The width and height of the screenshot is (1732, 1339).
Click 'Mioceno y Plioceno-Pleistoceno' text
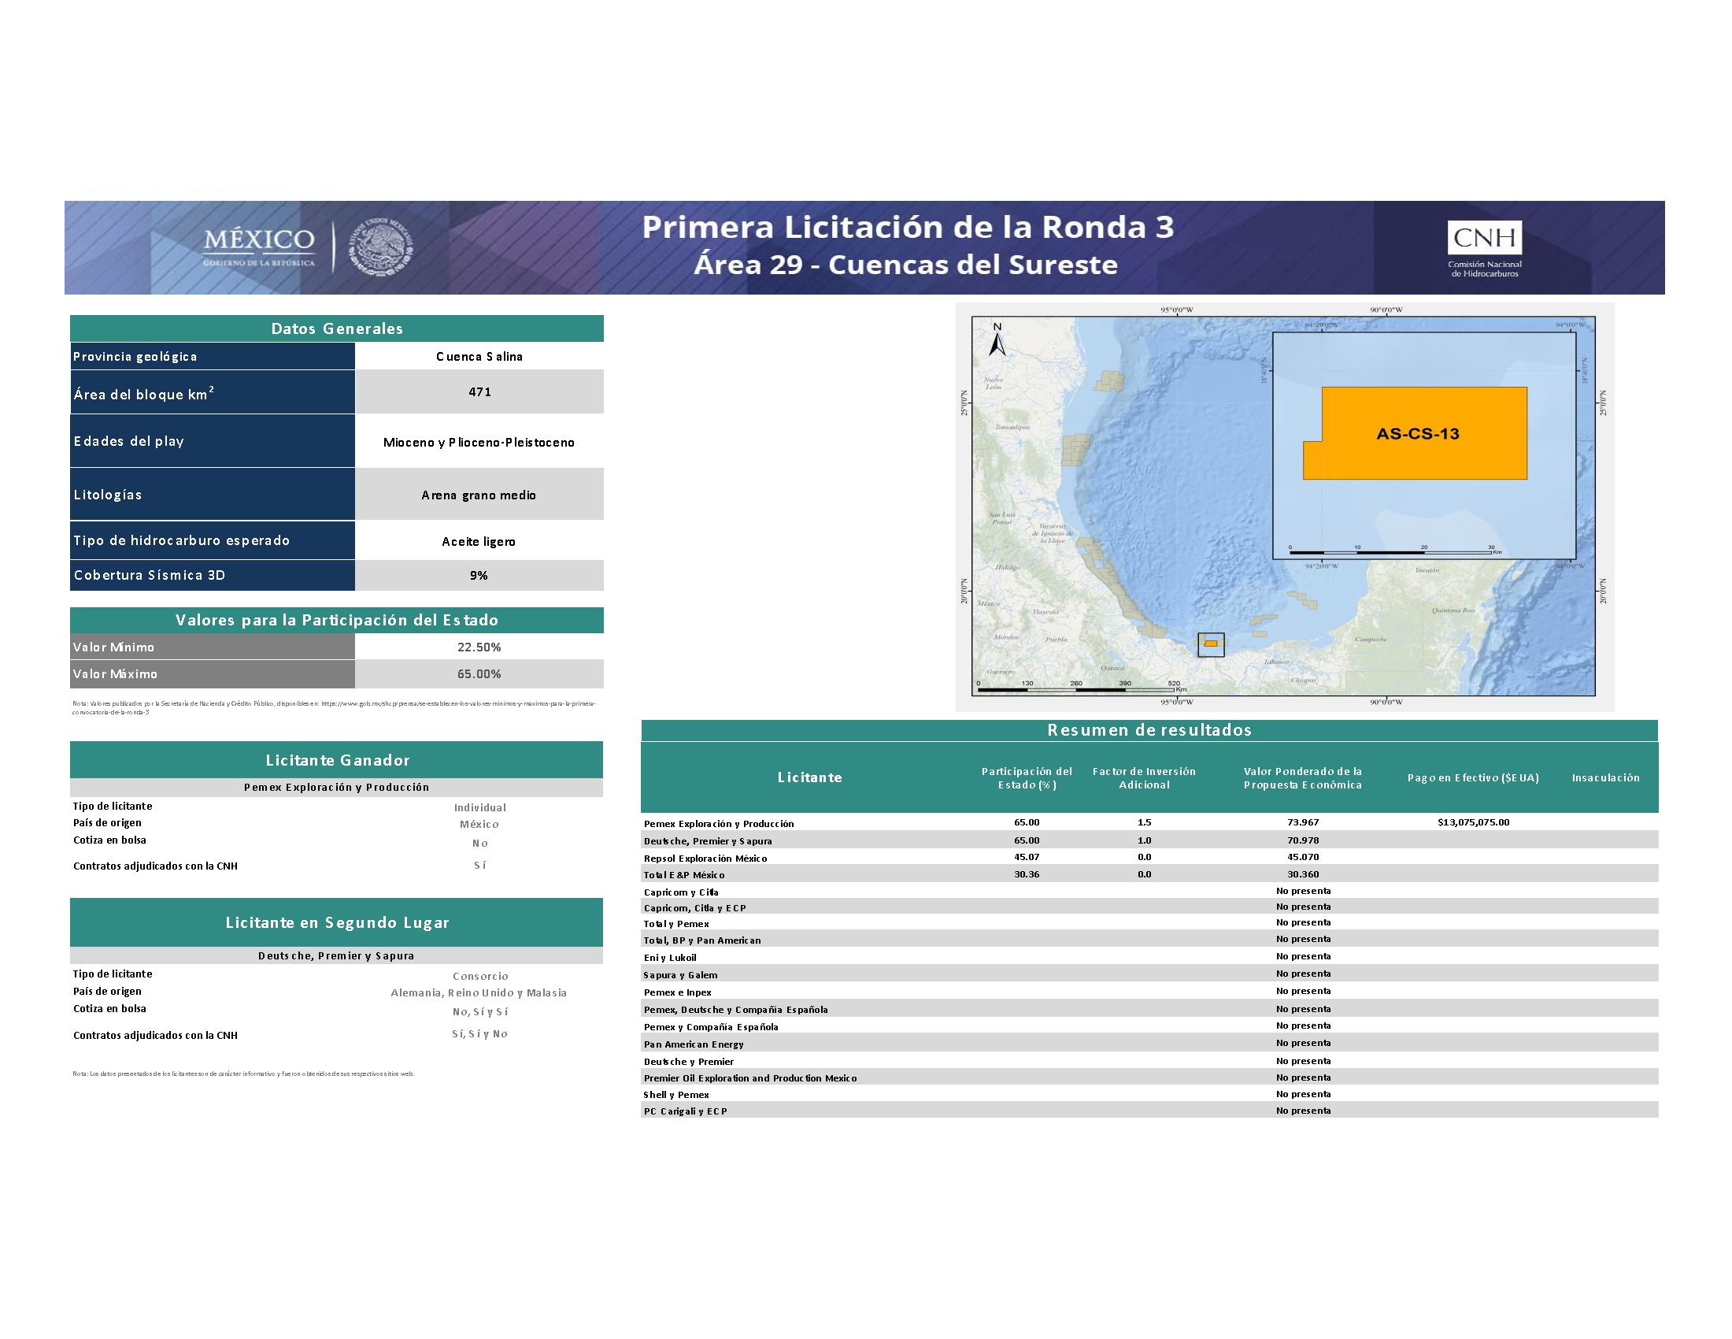tap(478, 443)
